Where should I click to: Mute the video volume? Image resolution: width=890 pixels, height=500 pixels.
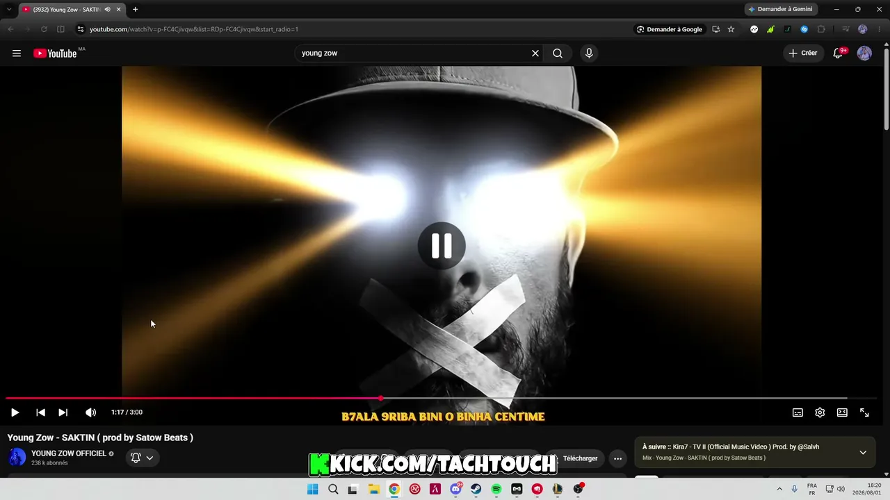tap(90, 412)
